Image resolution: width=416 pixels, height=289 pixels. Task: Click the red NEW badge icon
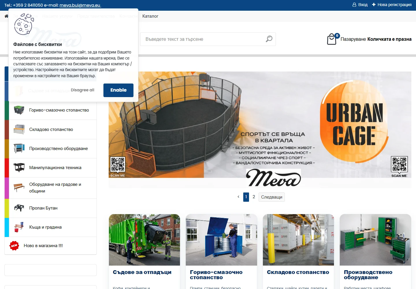[x=14, y=246]
